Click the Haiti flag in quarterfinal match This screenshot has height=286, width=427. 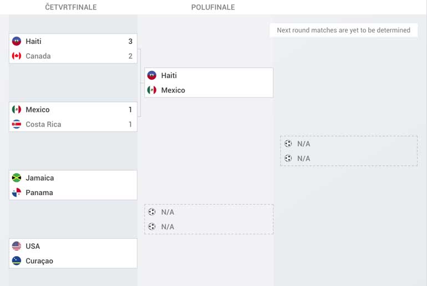pos(17,41)
